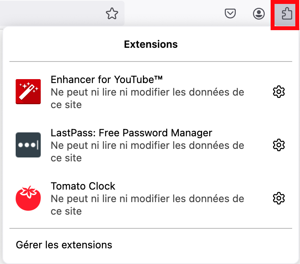Image resolution: width=300 pixels, height=264 pixels.
Task: Select LastPass: Free Password Manager title
Action: point(131,133)
